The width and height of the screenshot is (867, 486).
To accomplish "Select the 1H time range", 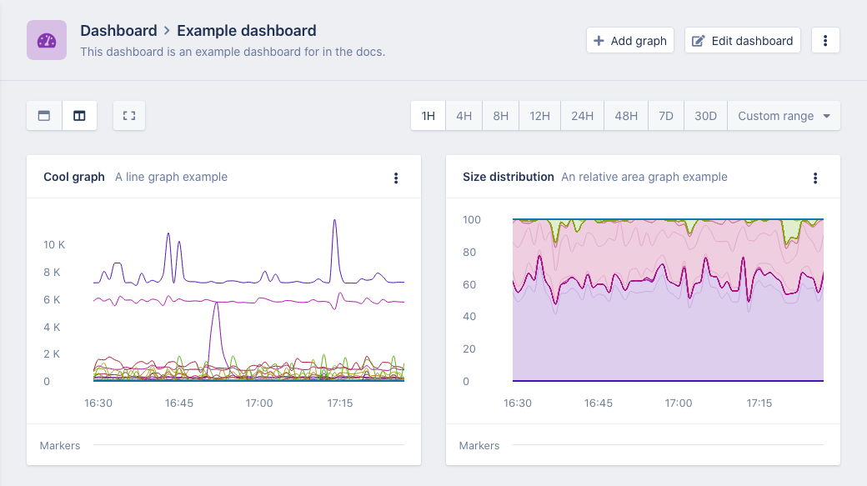I will (428, 116).
